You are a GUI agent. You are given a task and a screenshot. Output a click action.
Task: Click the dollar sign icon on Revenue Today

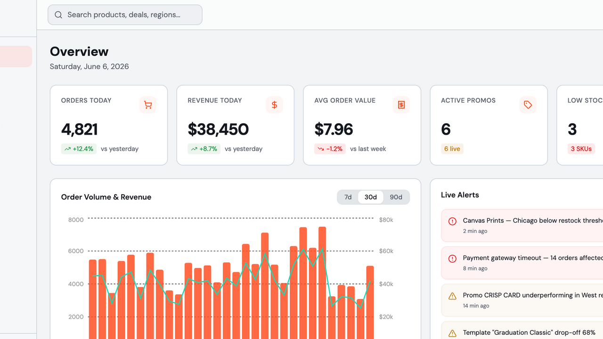[275, 105]
